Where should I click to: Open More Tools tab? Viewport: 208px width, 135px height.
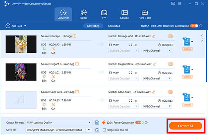145,14
